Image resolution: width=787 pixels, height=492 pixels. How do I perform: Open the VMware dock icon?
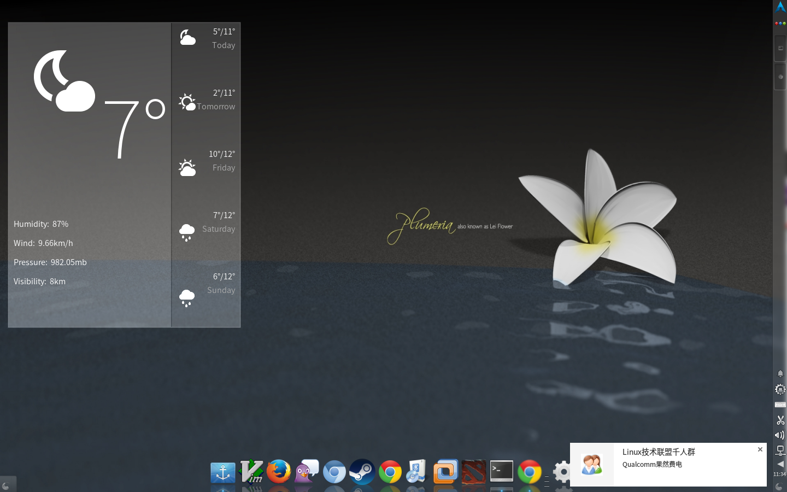point(445,471)
